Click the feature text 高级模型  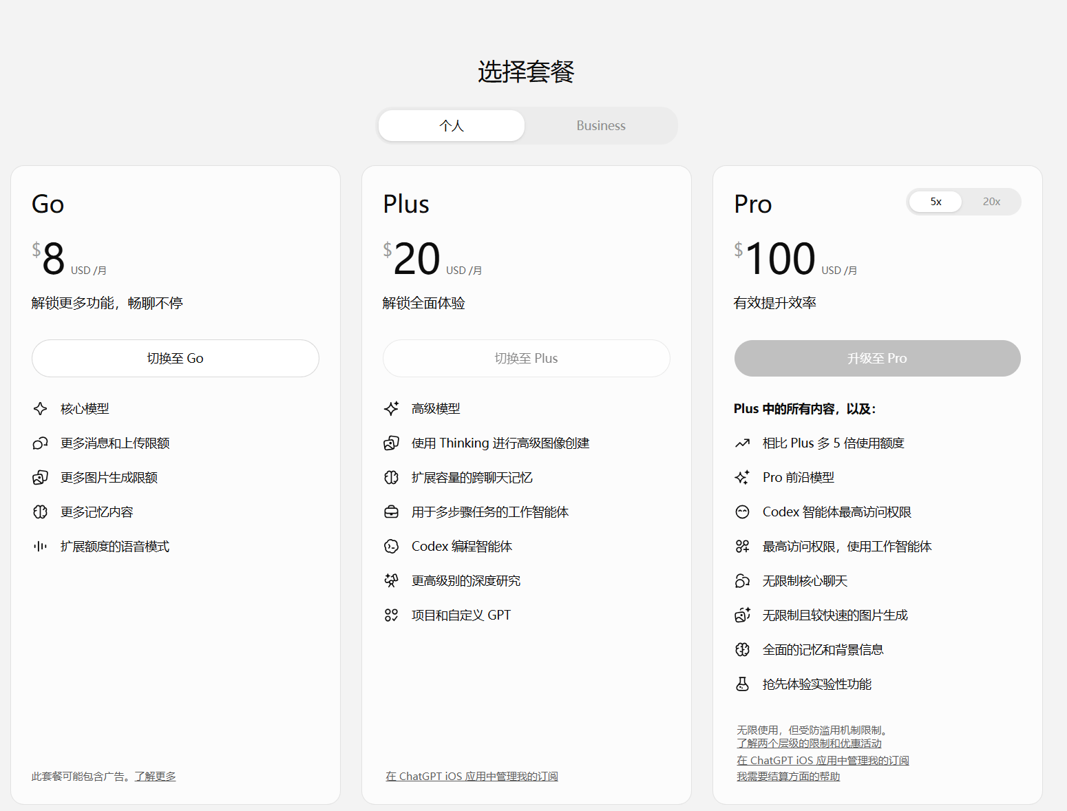(x=436, y=409)
